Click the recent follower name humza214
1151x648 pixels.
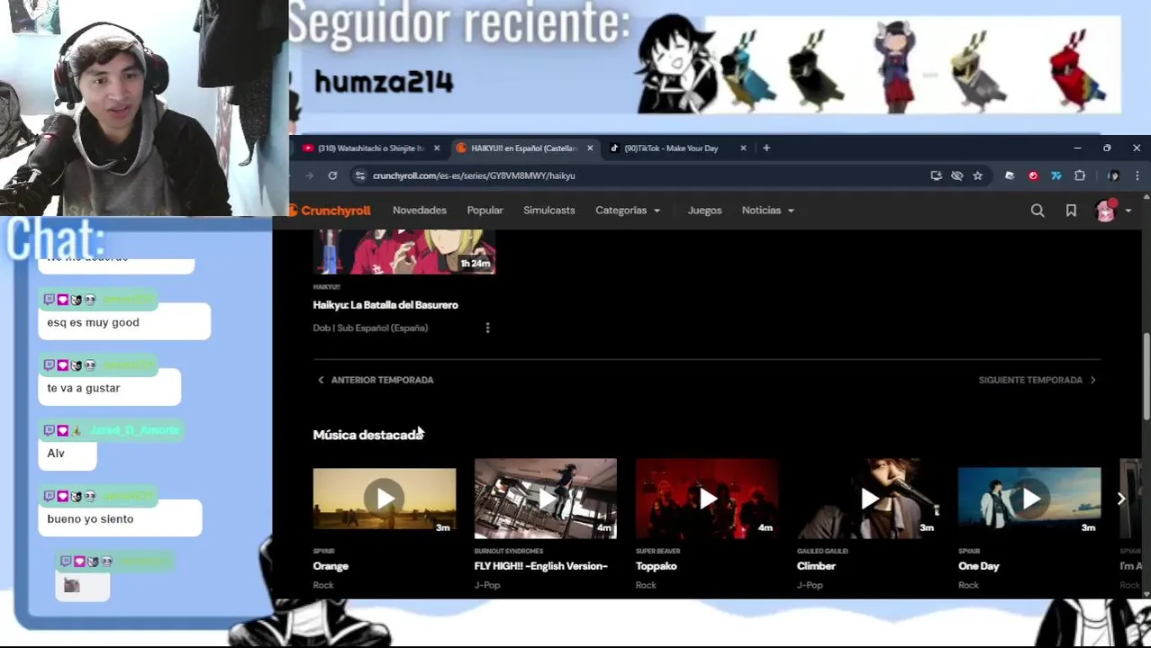pyautogui.click(x=384, y=83)
